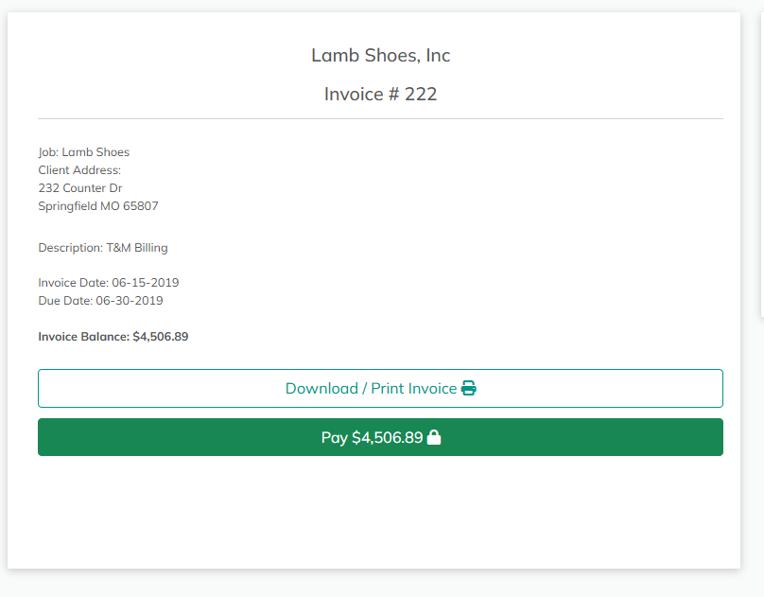Select the Description: T&M Billing line
The height and width of the screenshot is (597, 764).
102,248
